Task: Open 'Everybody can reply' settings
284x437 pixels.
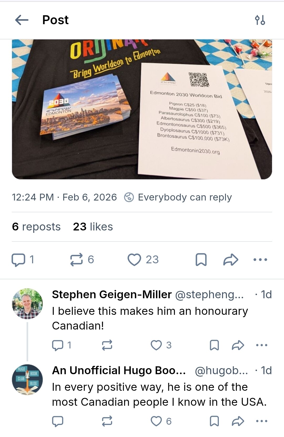Action: [178, 197]
